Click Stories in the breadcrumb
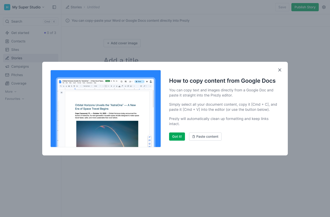This screenshot has height=217, width=330. (76, 7)
